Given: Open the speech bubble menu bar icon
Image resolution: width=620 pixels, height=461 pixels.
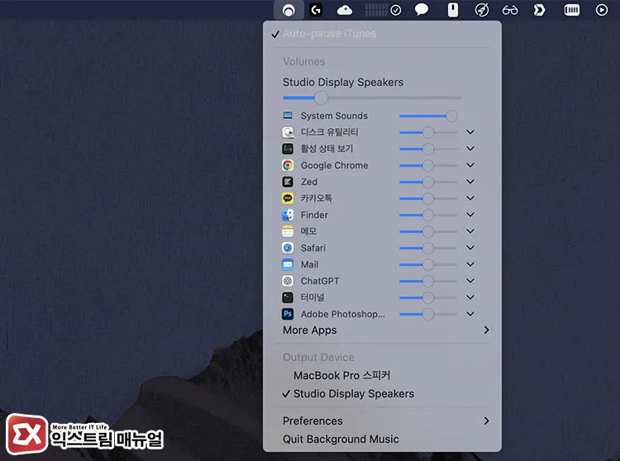Looking at the screenshot, I should 421,9.
